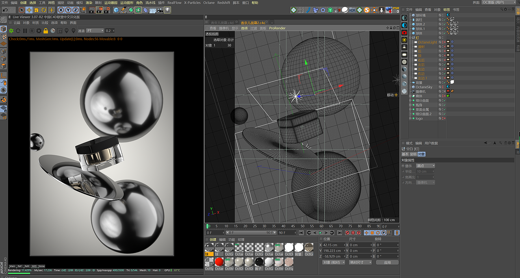Screen dimensions: 520x278
Task: Click the orange S plugin icon
Action: coord(367,10)
